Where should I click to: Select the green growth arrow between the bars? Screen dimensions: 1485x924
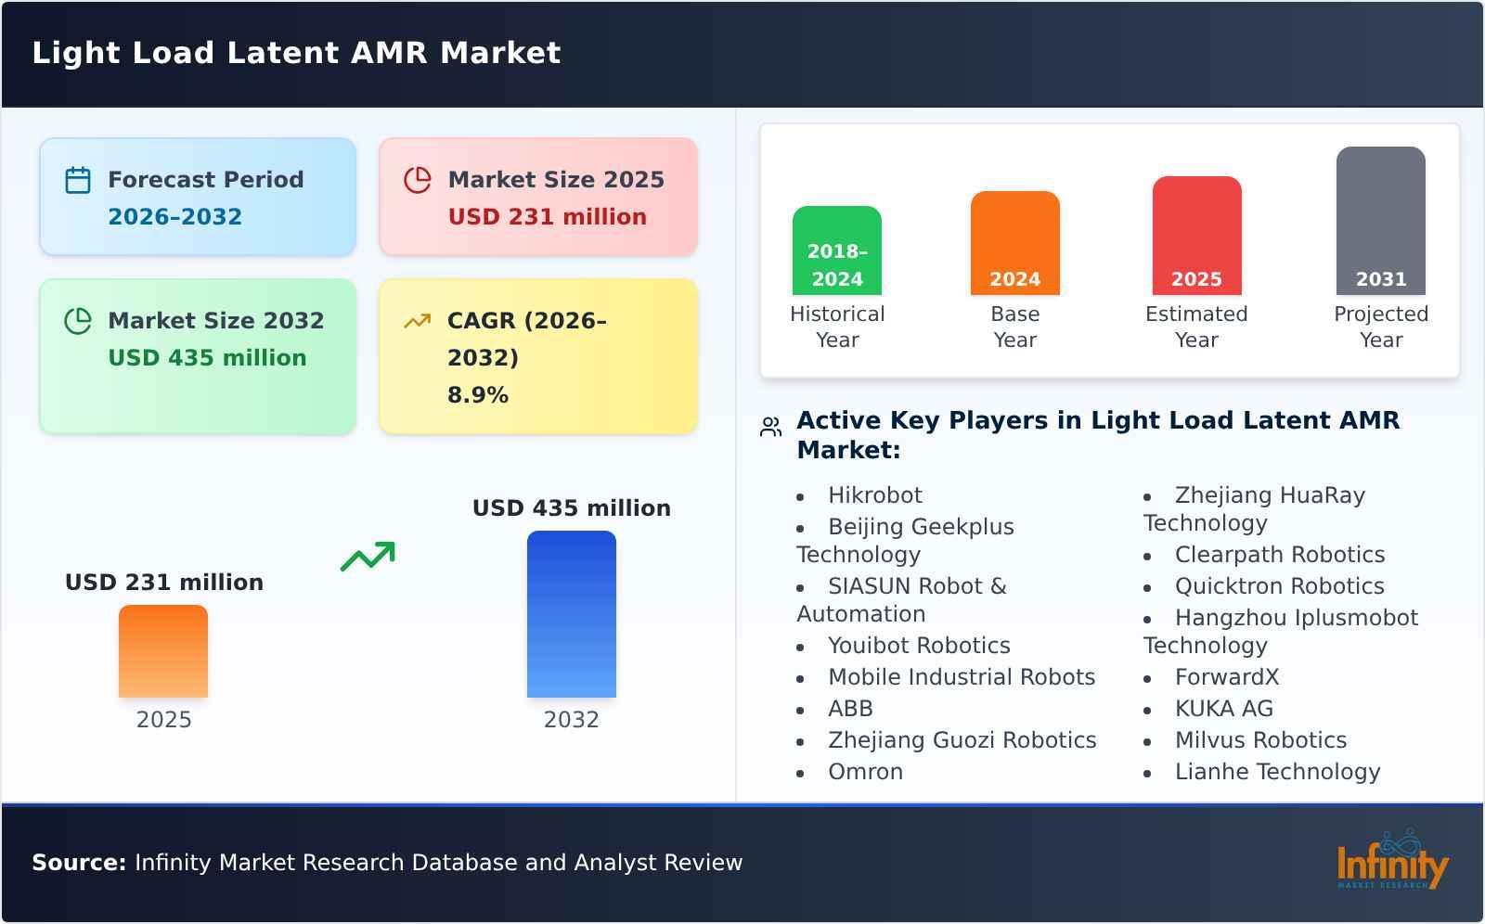[369, 557]
